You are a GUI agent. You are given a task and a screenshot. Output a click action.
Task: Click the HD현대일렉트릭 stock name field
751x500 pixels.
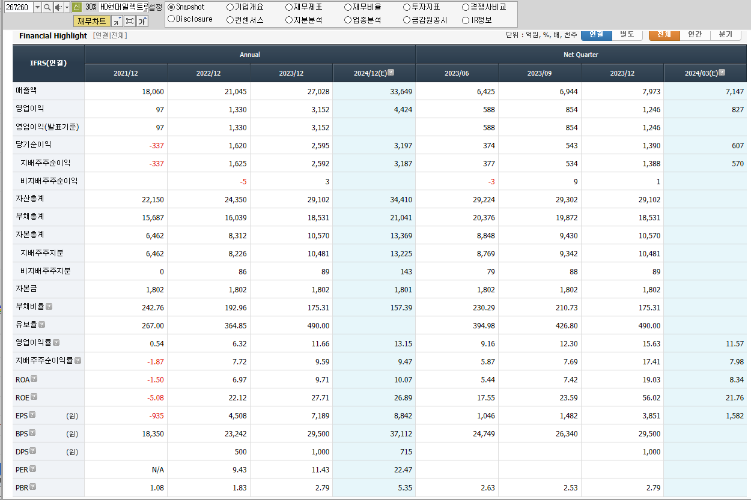[123, 7]
